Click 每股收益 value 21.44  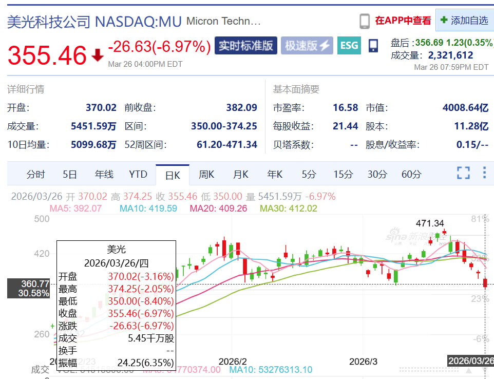(346, 126)
